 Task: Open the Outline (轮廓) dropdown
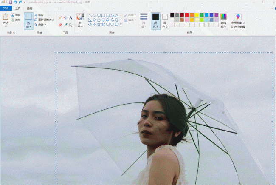130,15
